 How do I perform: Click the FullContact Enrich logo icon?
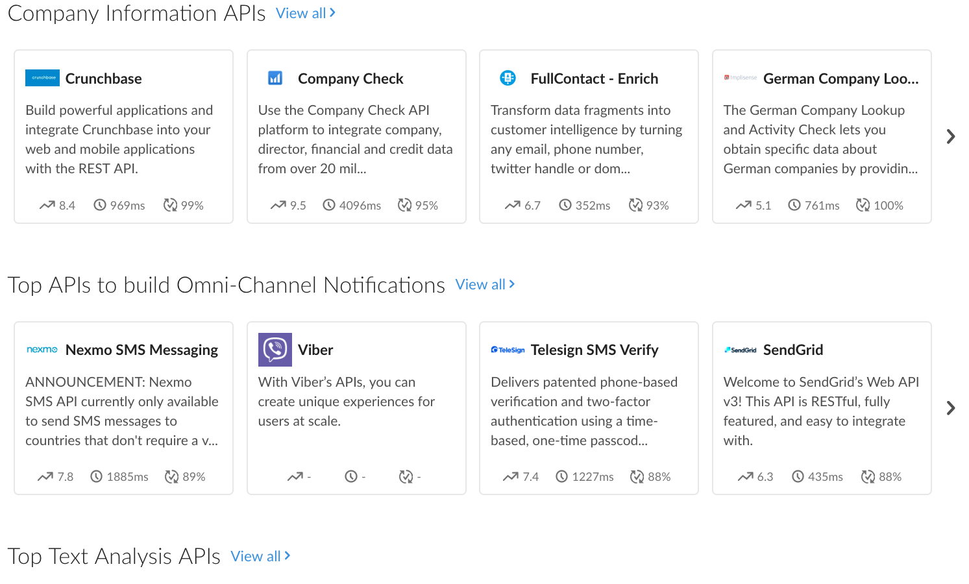508,78
